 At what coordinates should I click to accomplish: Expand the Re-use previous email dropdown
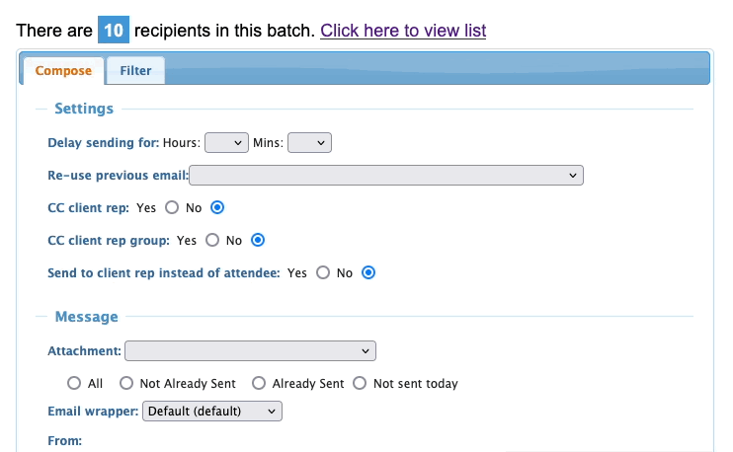coord(386,176)
